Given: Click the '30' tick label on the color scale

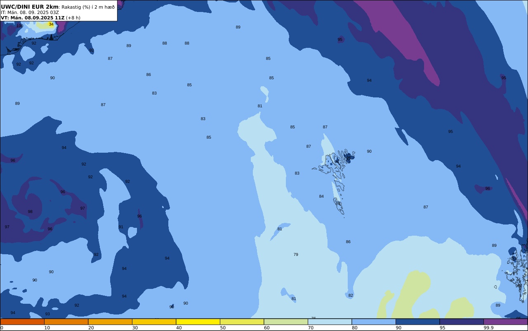Looking at the screenshot, I should click(135, 328).
